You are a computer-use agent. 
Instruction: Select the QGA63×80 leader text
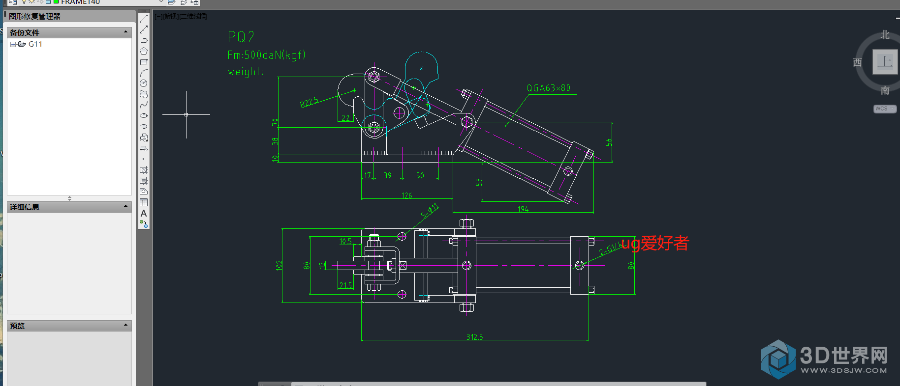click(x=549, y=88)
